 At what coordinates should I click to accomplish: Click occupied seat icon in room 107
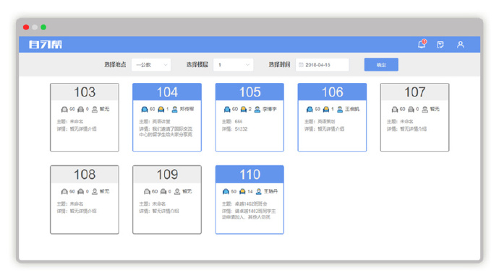coord(411,109)
